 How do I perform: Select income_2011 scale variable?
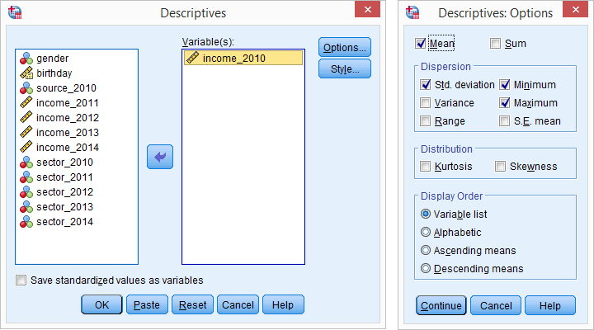point(67,103)
